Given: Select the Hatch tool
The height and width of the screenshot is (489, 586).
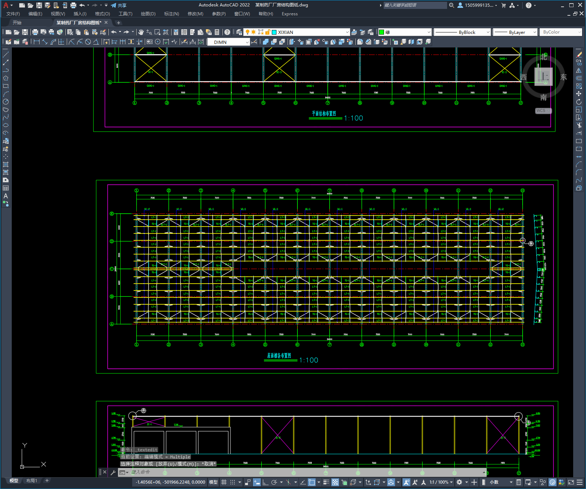Looking at the screenshot, I should [x=6, y=164].
